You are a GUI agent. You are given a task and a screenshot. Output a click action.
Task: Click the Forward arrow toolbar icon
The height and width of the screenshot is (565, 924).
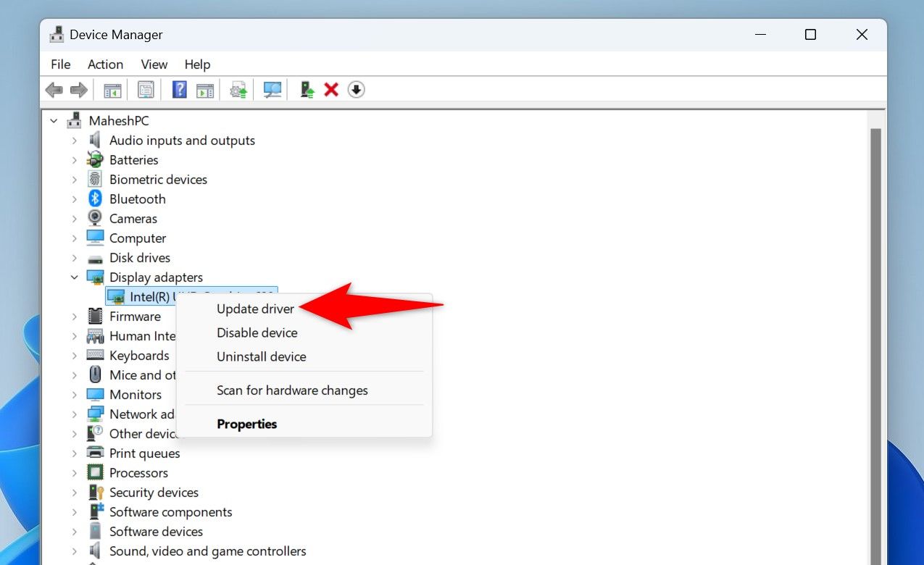[x=78, y=90]
